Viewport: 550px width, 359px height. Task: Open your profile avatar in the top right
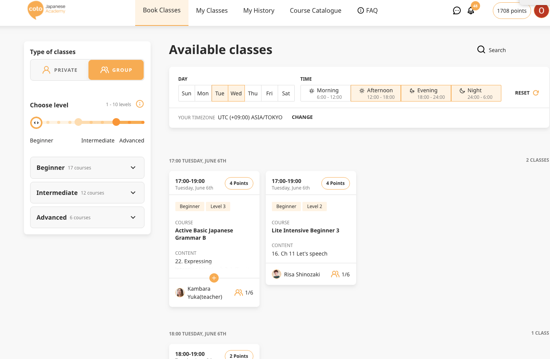pyautogui.click(x=541, y=11)
